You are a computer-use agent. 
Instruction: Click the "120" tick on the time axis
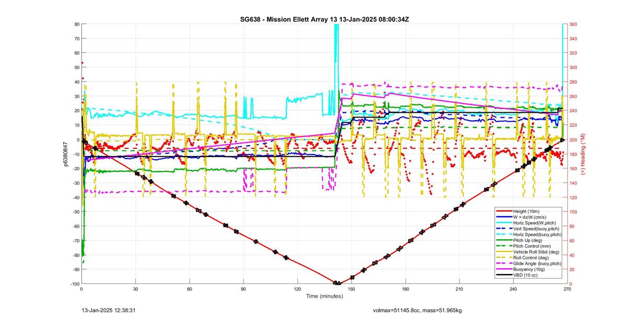(297, 289)
